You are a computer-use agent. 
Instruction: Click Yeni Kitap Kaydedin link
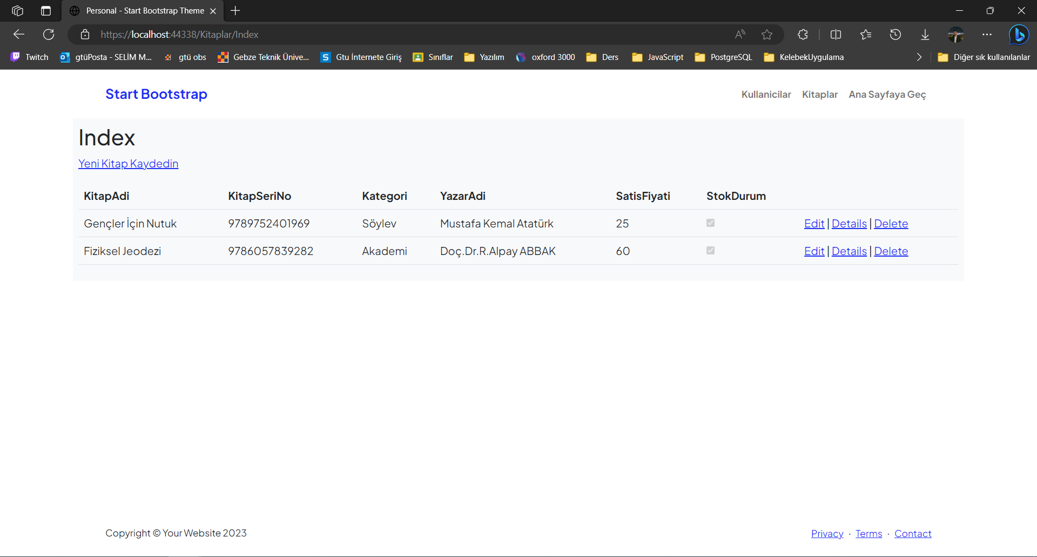[128, 164]
